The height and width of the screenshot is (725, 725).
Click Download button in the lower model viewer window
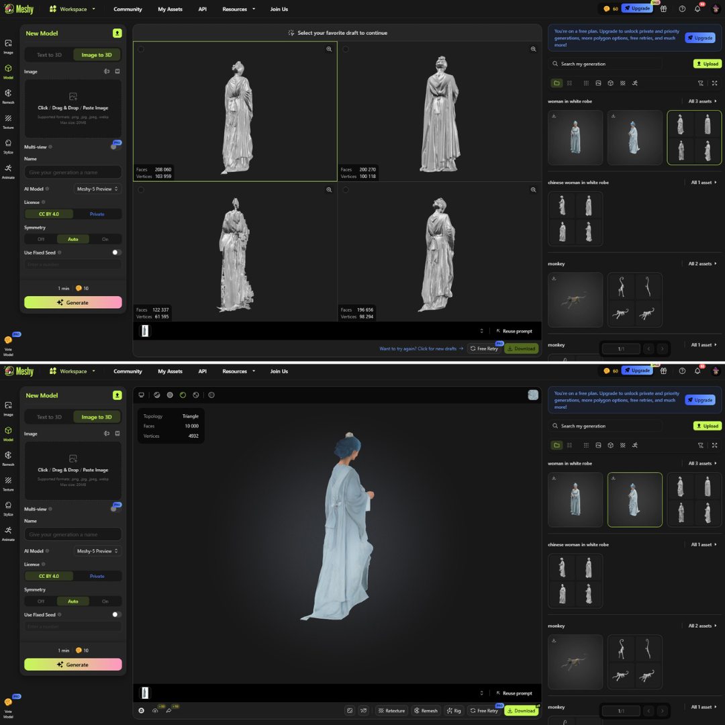click(521, 711)
